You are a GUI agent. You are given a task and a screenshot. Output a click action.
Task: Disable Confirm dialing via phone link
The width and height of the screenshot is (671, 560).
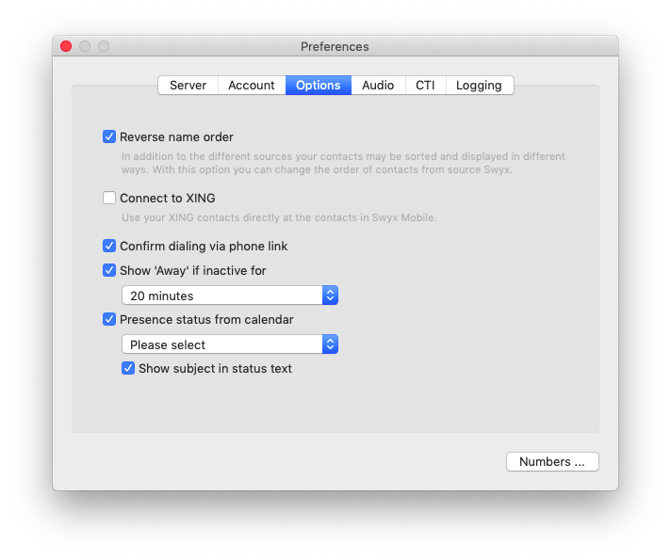(109, 247)
